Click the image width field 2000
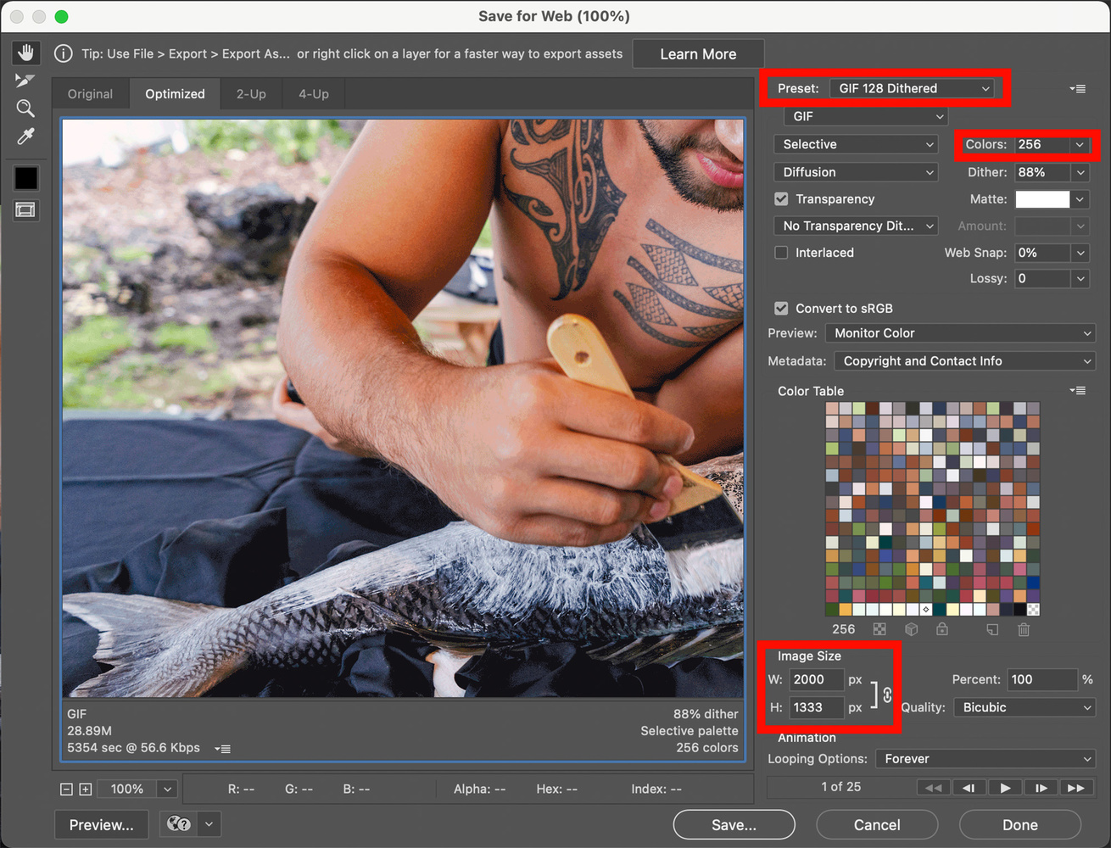1111x848 pixels. click(817, 679)
